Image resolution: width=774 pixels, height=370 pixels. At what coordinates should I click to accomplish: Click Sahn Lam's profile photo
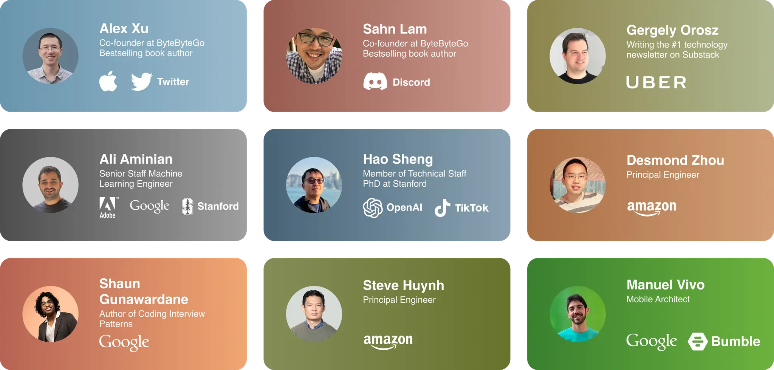[x=314, y=56]
